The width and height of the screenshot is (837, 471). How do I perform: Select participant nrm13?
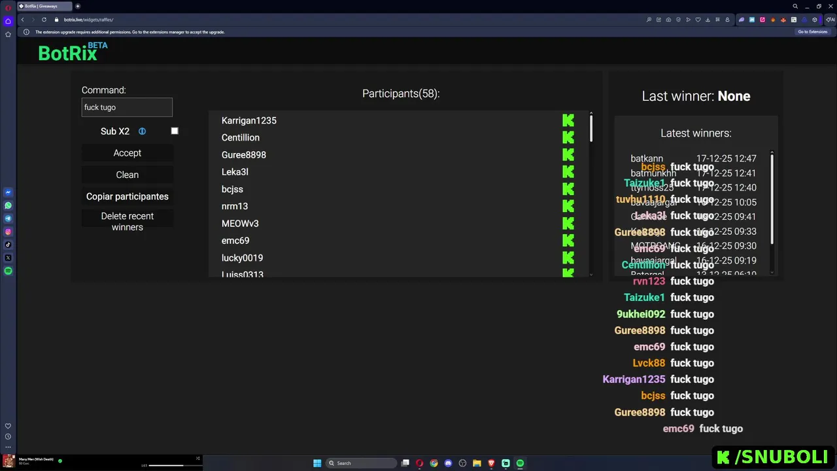pos(235,206)
